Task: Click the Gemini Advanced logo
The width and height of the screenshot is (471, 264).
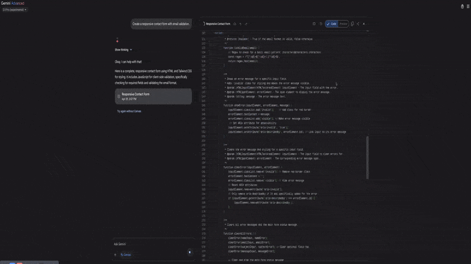Action: 12,4
